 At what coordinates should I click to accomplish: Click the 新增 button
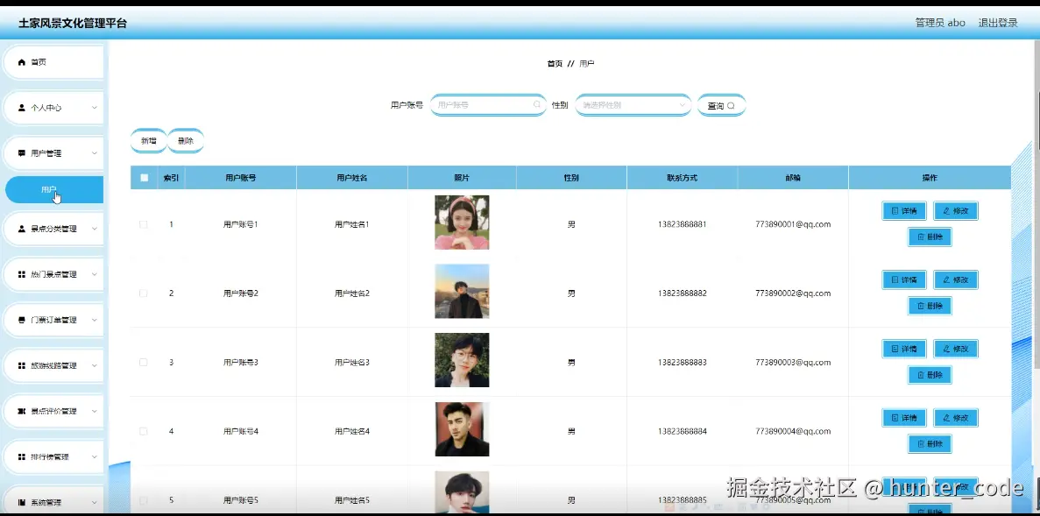(x=149, y=140)
